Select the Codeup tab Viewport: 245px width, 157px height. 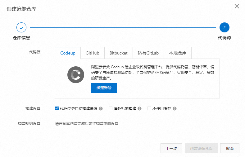pos(68,53)
